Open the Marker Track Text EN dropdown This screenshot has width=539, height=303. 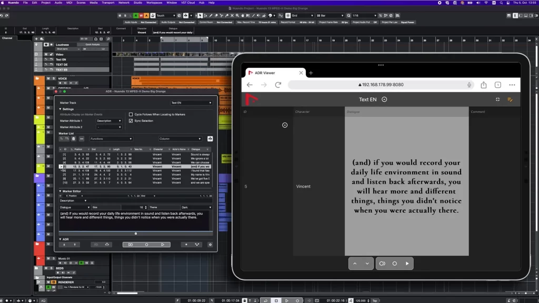[x=191, y=103]
